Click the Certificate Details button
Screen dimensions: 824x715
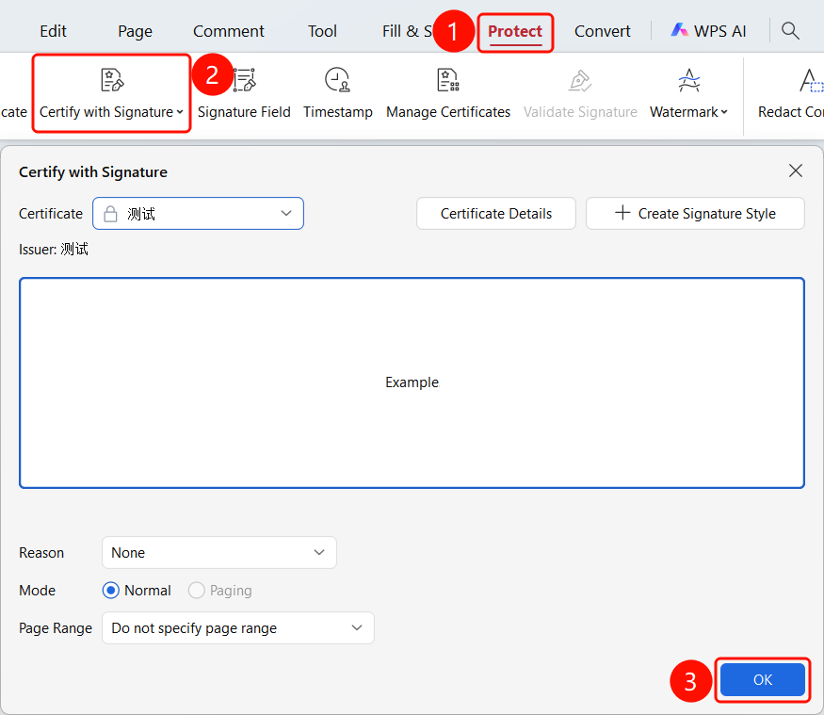[496, 214]
